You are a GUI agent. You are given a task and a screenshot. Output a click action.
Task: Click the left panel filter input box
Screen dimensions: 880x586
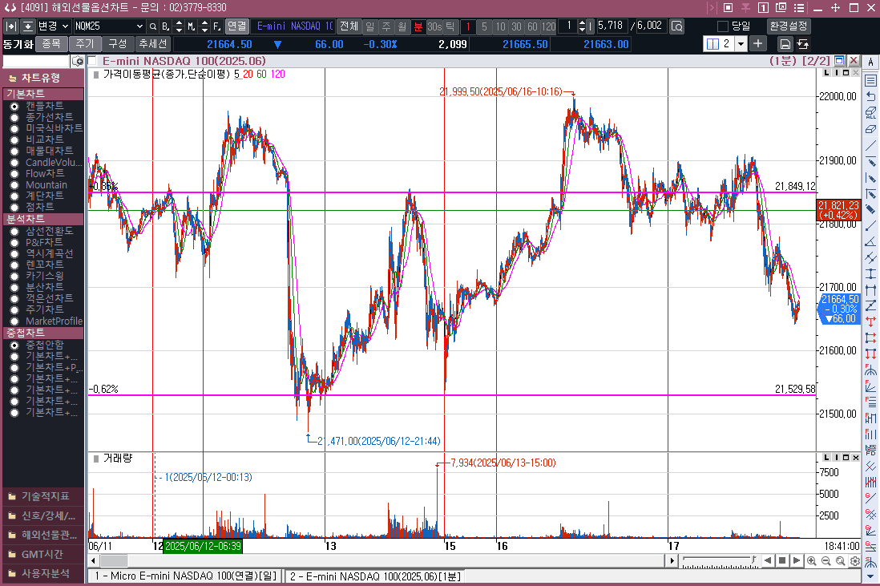click(37, 61)
